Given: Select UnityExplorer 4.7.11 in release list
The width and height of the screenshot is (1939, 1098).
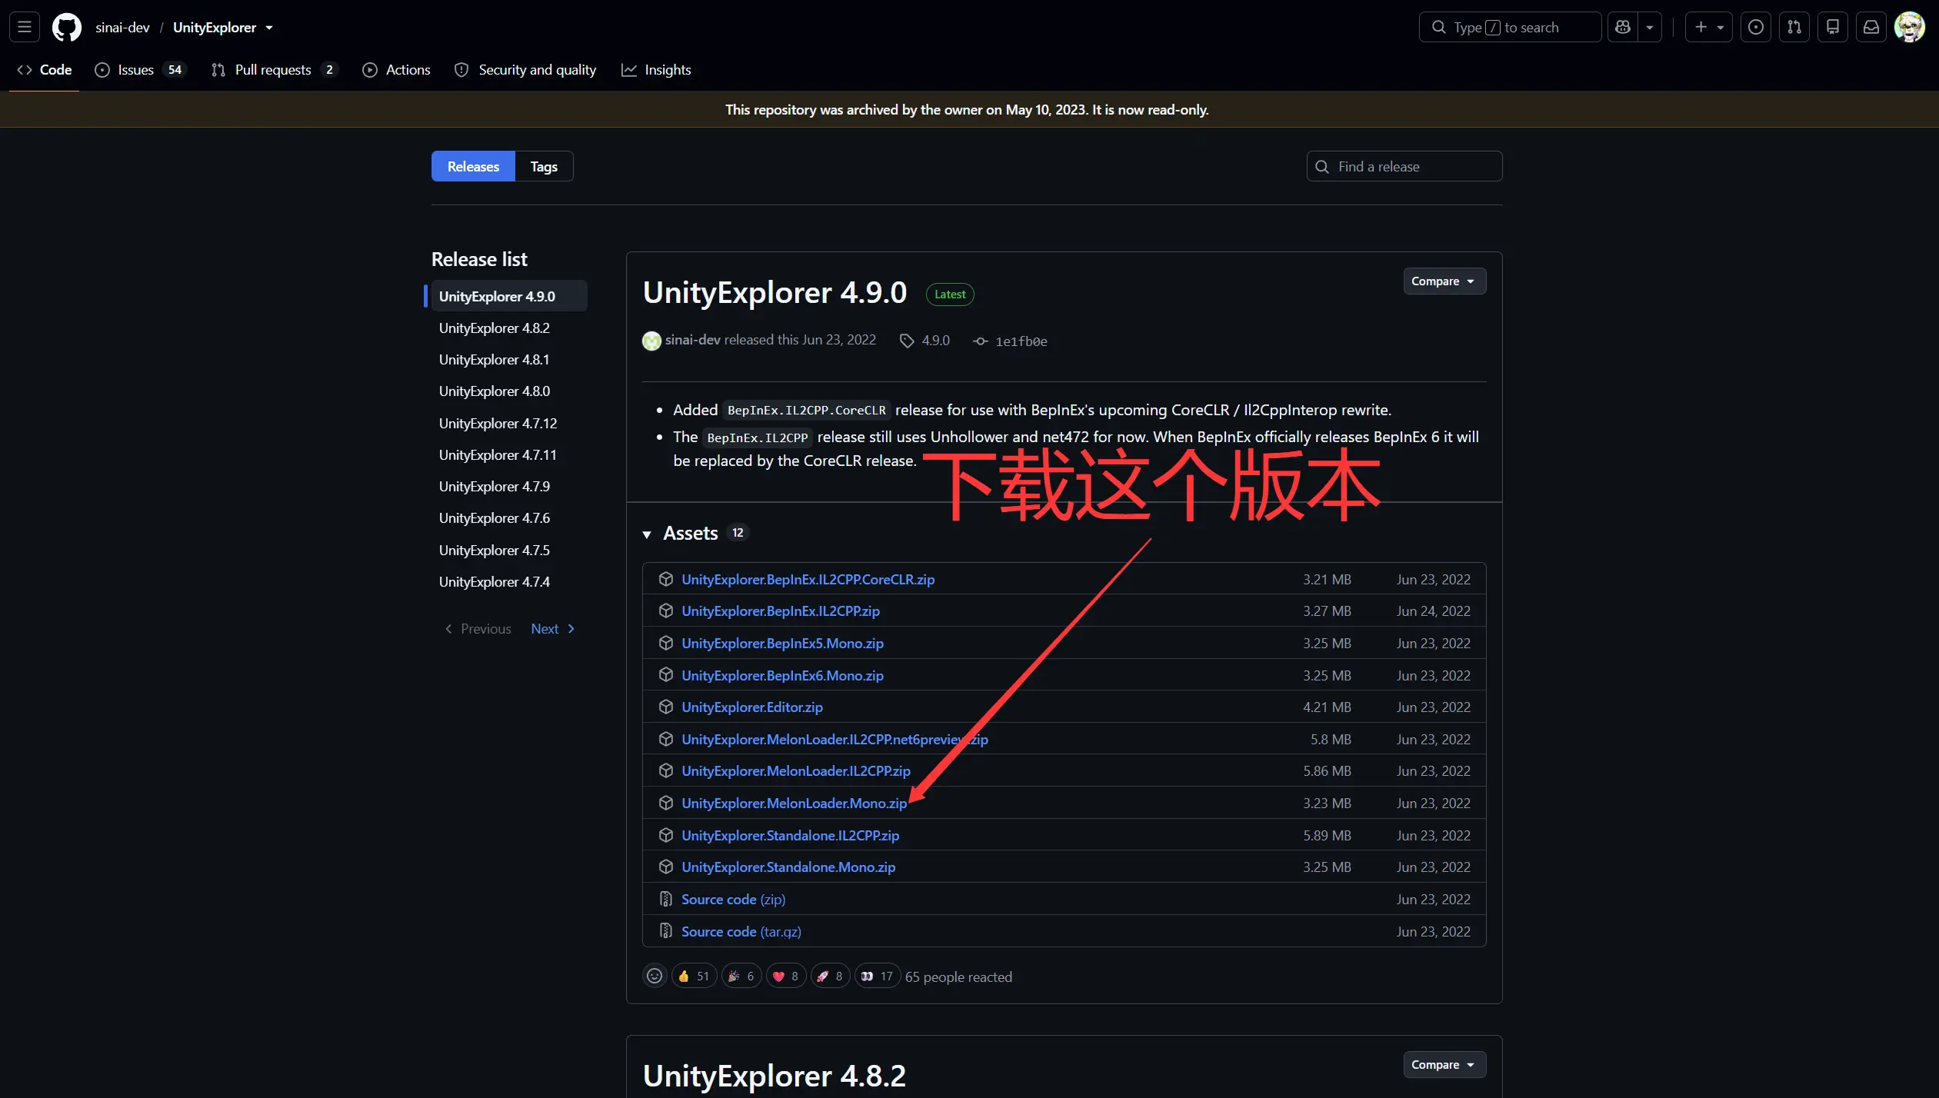Looking at the screenshot, I should (509, 455).
